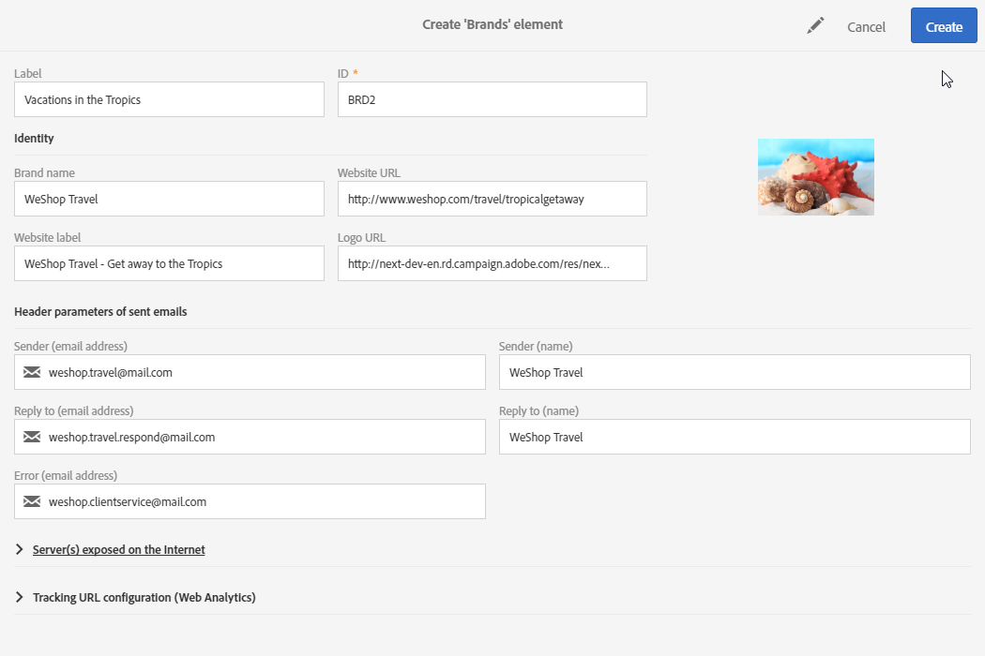This screenshot has width=985, height=656.
Task: Edit the Label field
Action: coord(169,99)
